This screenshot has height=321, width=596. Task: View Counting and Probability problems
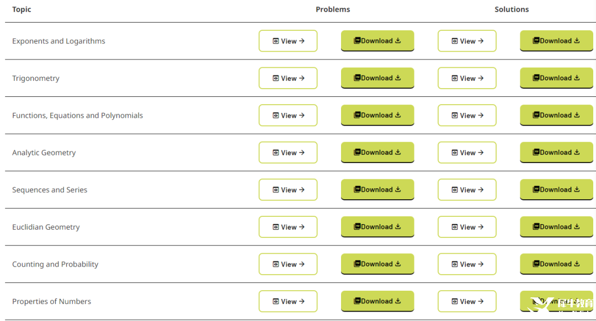pyautogui.click(x=288, y=264)
